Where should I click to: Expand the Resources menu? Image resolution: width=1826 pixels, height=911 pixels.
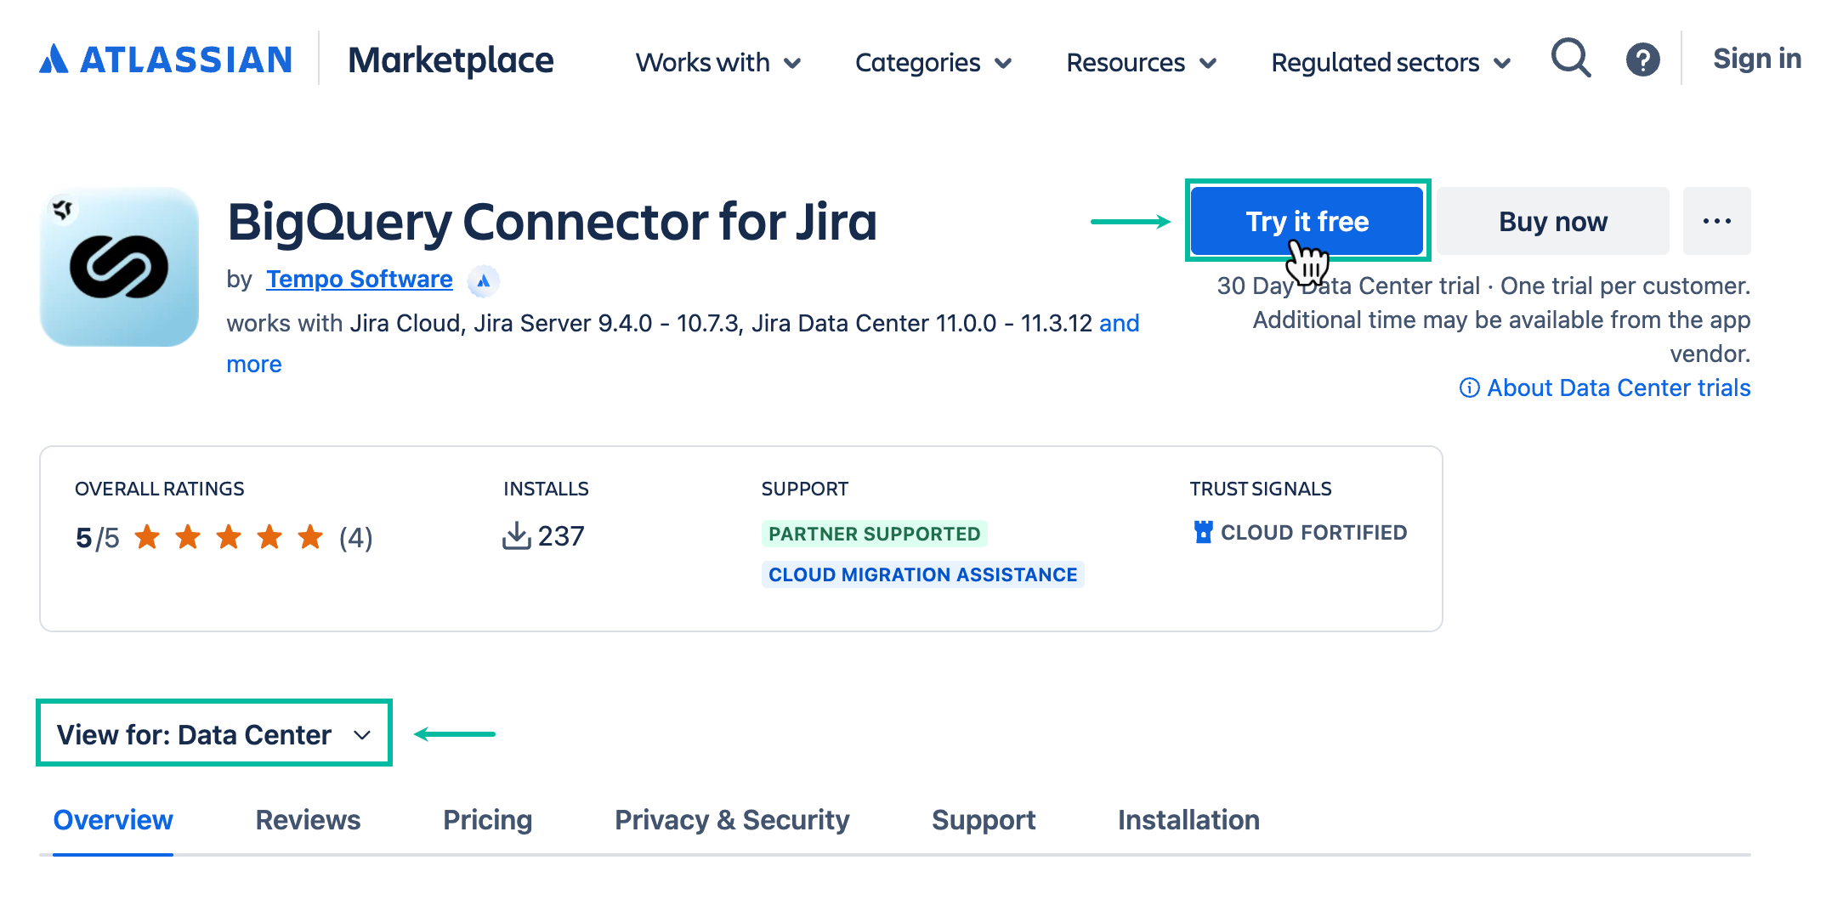click(x=1142, y=62)
